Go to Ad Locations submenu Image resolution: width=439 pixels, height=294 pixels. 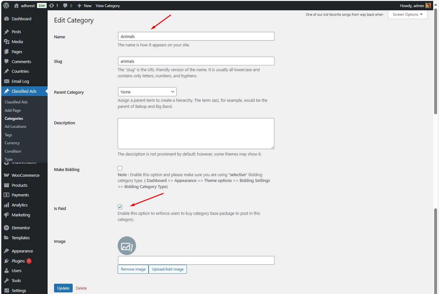click(x=15, y=127)
